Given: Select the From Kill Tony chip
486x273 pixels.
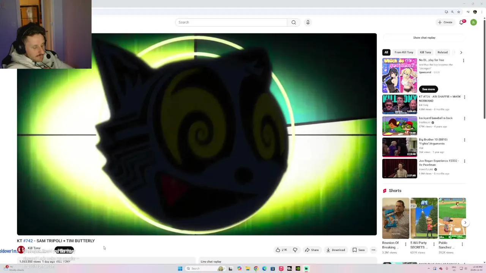Looking at the screenshot, I should tap(404, 52).
